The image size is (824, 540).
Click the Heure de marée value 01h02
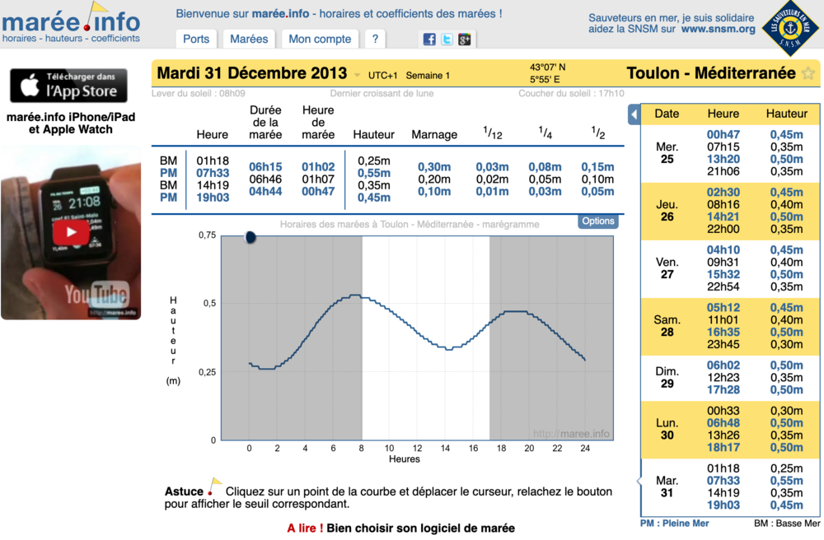pyautogui.click(x=318, y=167)
